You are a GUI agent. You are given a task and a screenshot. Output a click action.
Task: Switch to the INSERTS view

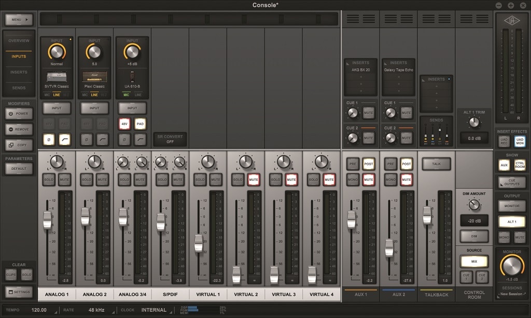19,72
